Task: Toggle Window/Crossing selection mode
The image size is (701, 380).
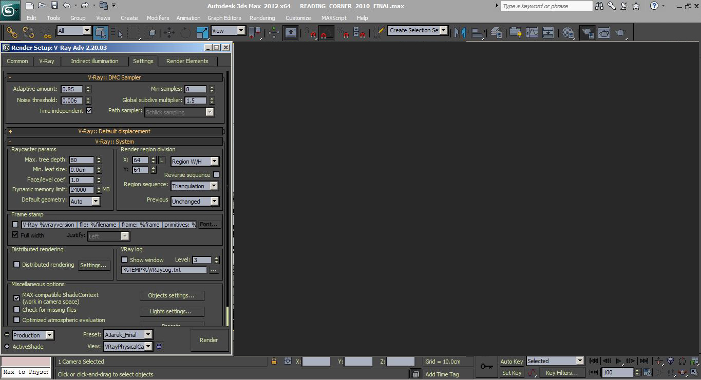Action: [x=150, y=33]
